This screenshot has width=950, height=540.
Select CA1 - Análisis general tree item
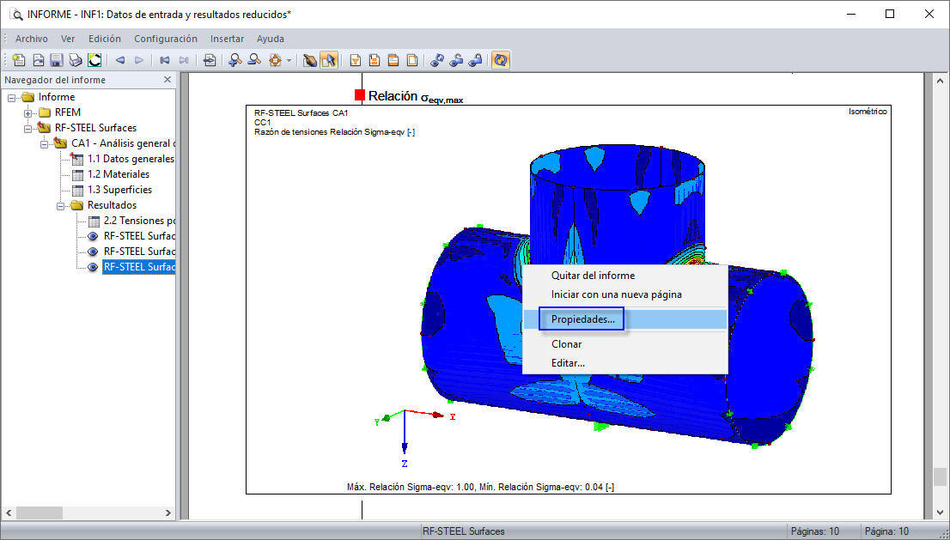click(x=123, y=143)
